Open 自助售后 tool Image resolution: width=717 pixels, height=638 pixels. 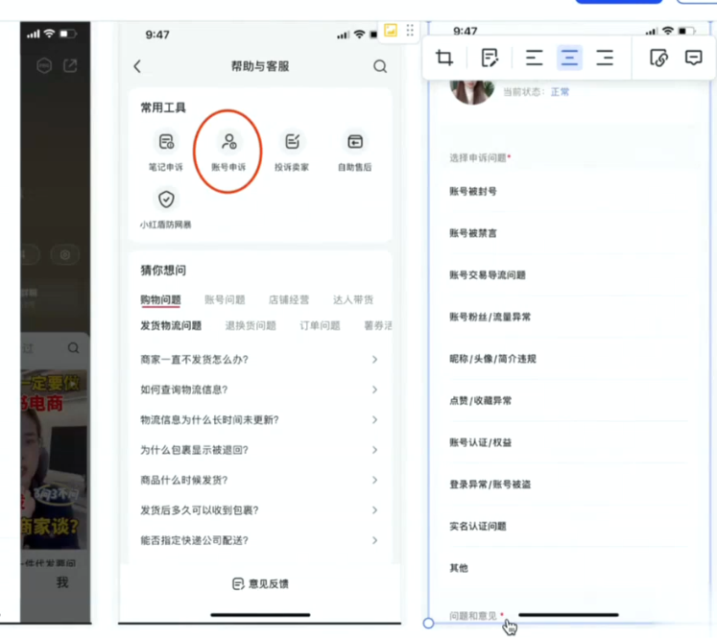(x=355, y=152)
